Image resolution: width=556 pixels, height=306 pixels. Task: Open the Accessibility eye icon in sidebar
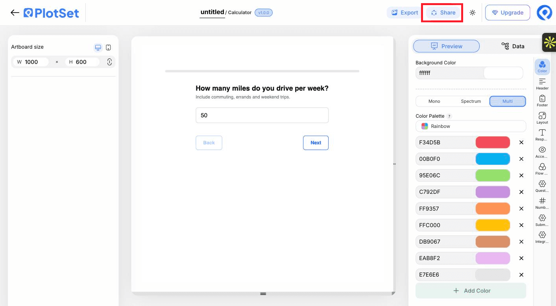(542, 152)
